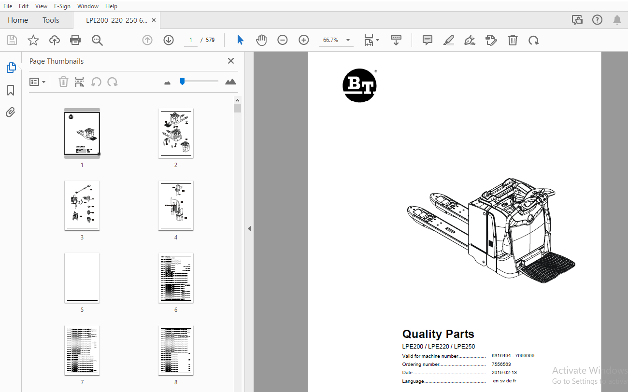Select page 6 thumbnail
This screenshot has height=392, width=628.
point(176,278)
